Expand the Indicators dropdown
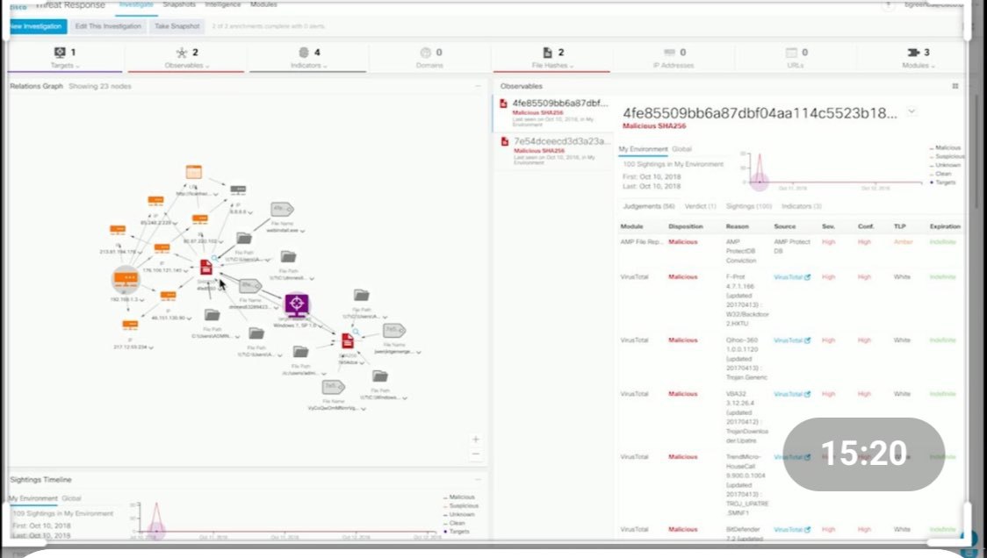987x558 pixels. coord(308,66)
